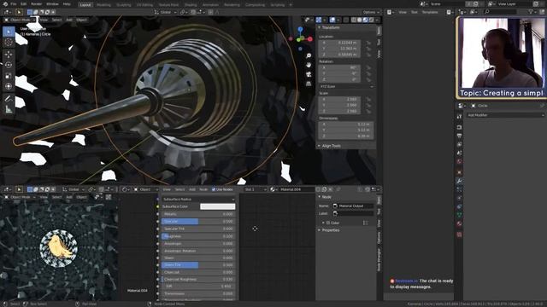Open the Window menu
This screenshot has height=307, width=547.
(52, 4)
